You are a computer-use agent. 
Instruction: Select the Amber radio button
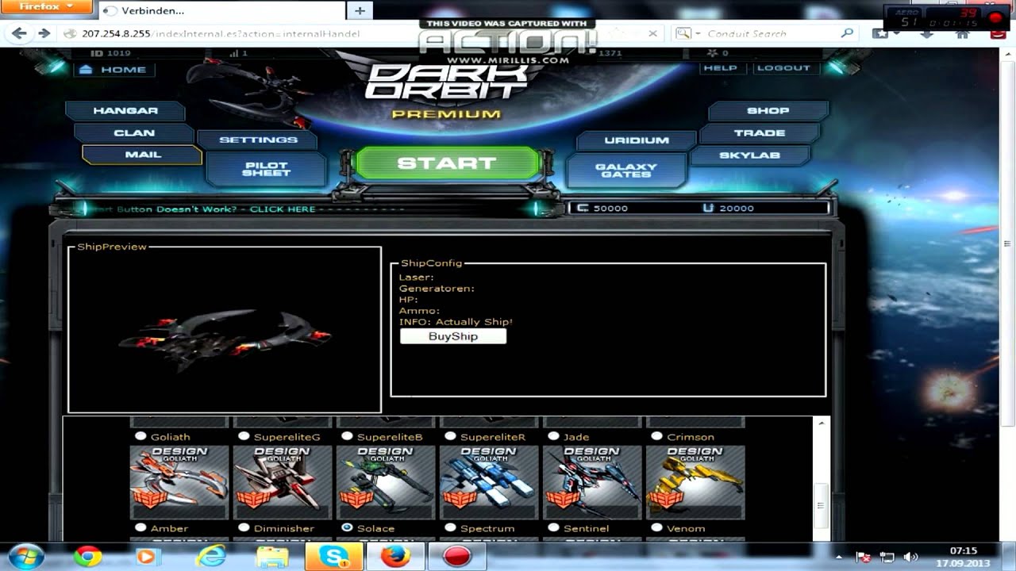[x=140, y=527]
